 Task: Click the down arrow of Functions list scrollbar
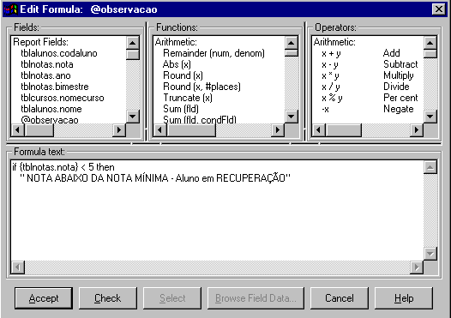pos(291,117)
